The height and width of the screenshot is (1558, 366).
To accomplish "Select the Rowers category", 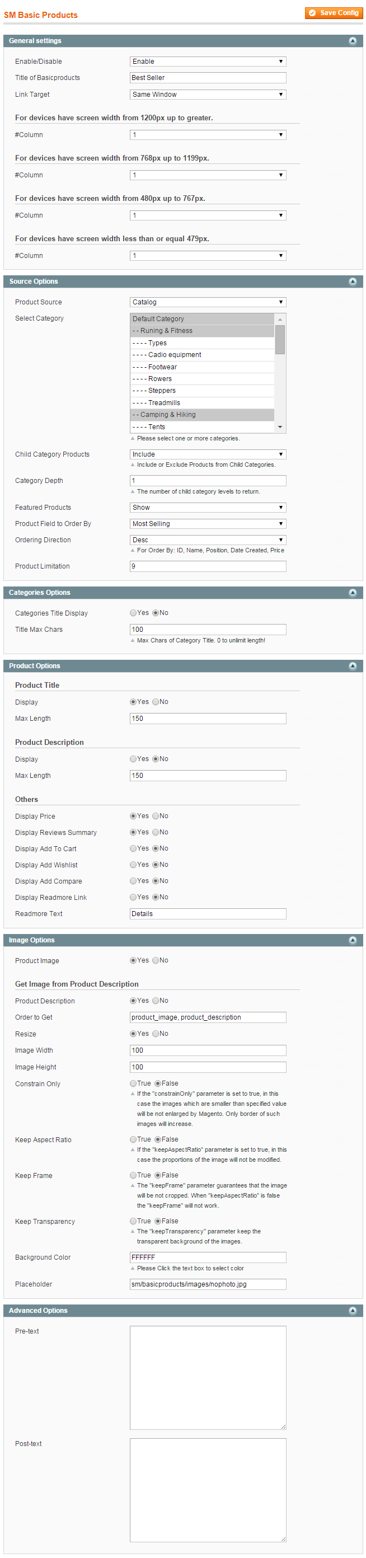I will pos(202,379).
